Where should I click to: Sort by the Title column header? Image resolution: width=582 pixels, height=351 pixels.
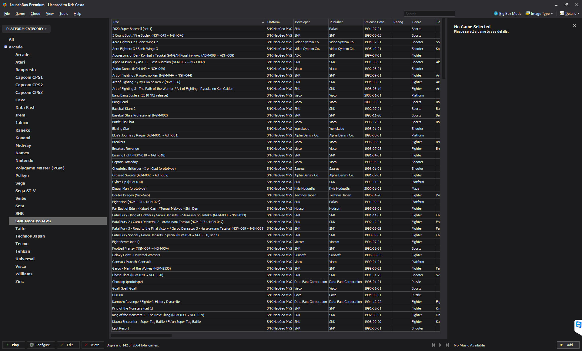click(188, 22)
